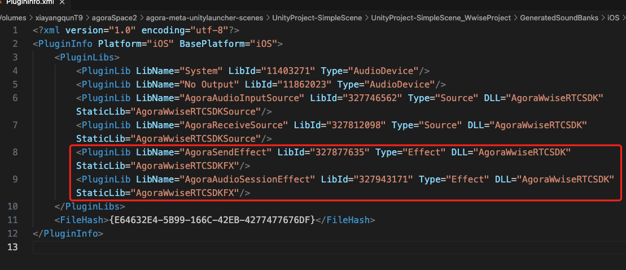Click Type "Effect" on AgoraSendEffect line

[x=423, y=152]
